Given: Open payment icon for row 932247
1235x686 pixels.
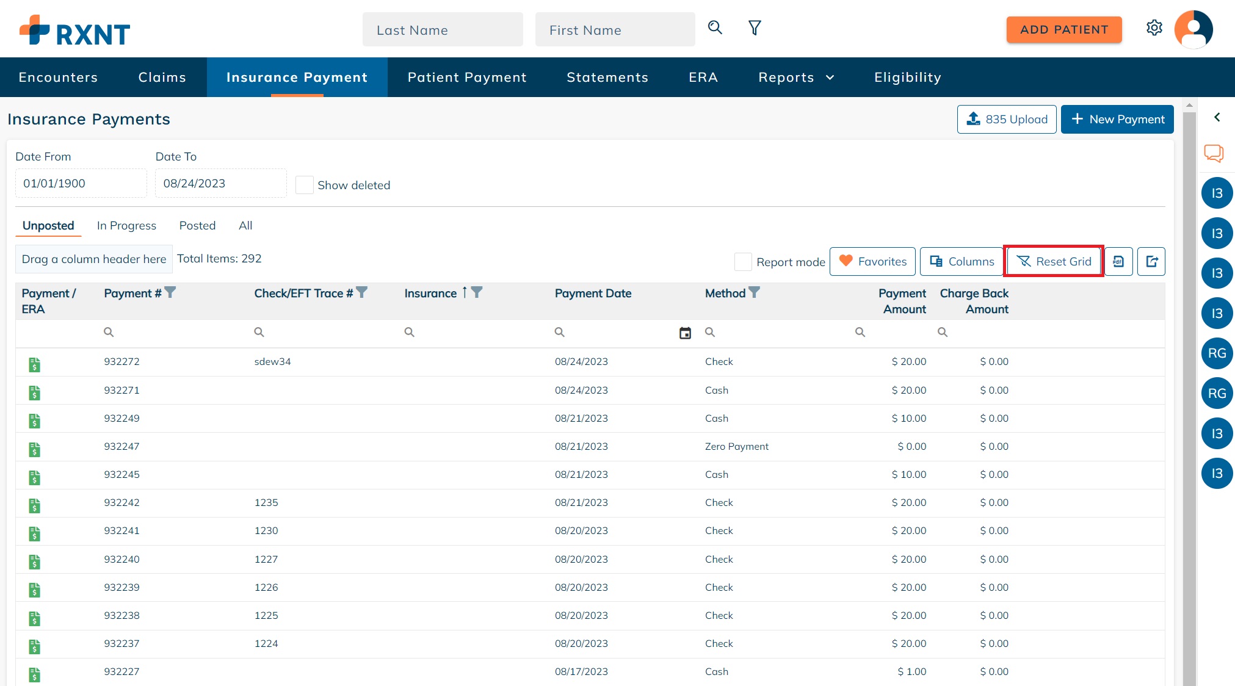Looking at the screenshot, I should pyautogui.click(x=35, y=450).
